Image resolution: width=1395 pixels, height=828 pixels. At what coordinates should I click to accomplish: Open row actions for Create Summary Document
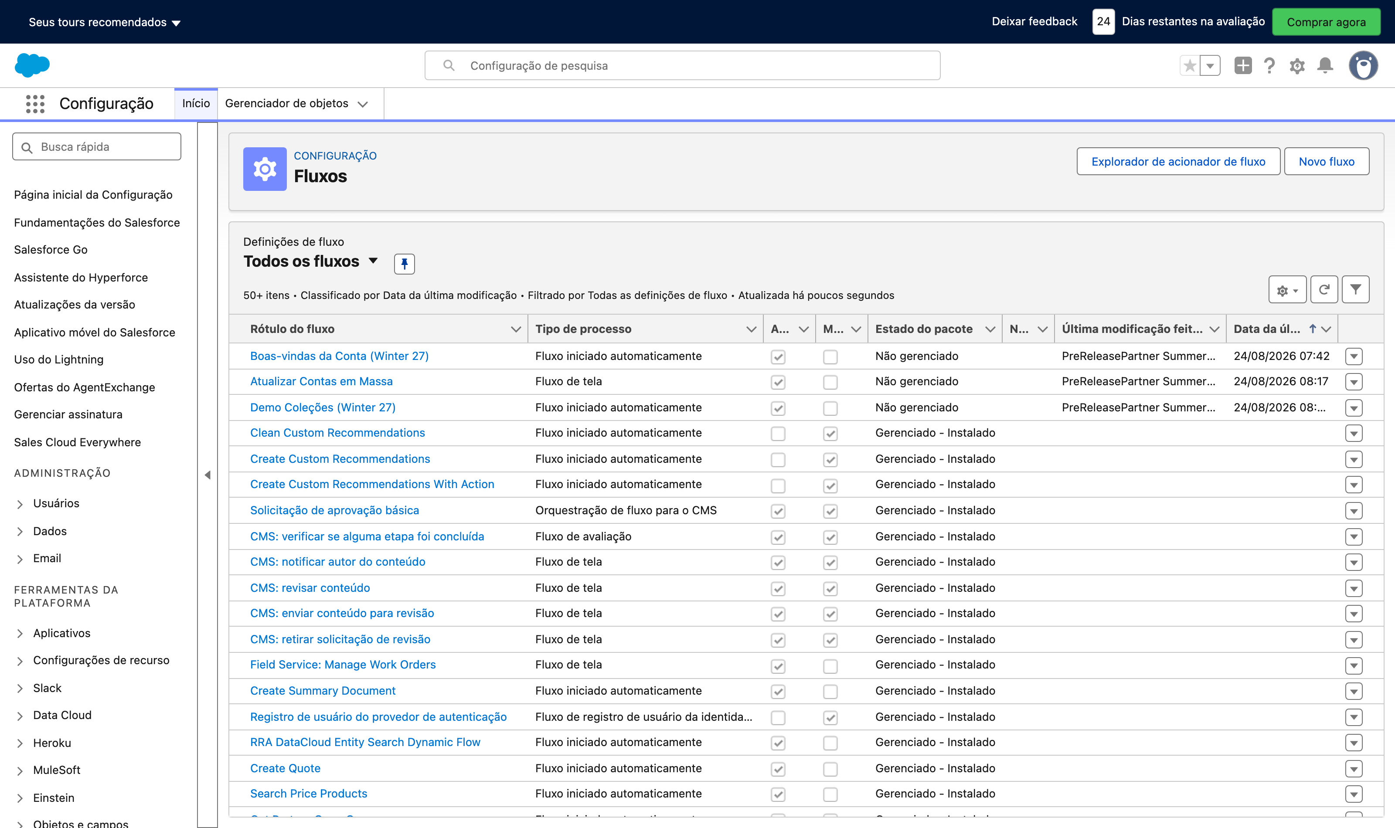pos(1354,691)
